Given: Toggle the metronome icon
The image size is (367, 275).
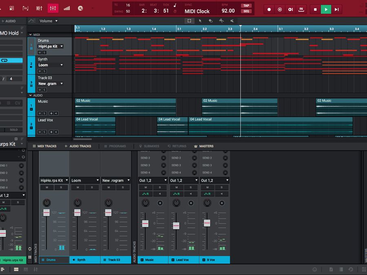Looking at the screenshot, I should tap(175, 11).
